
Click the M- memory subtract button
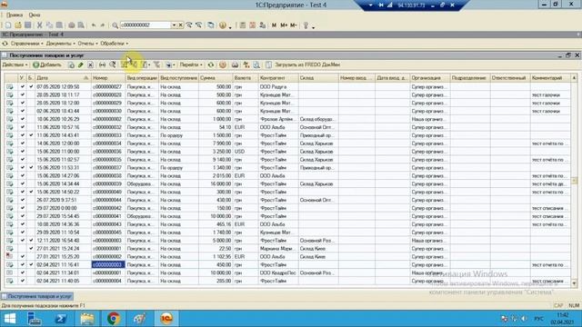(x=293, y=25)
